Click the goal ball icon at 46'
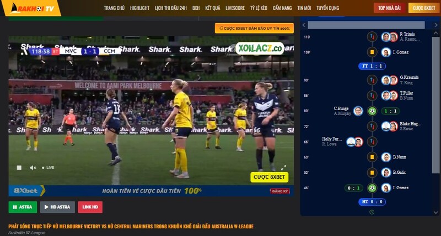 (372, 188)
